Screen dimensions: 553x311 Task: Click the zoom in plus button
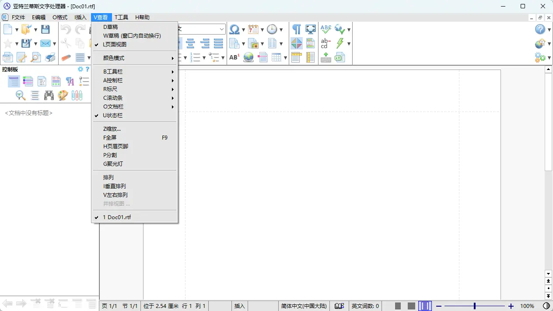pos(511,306)
